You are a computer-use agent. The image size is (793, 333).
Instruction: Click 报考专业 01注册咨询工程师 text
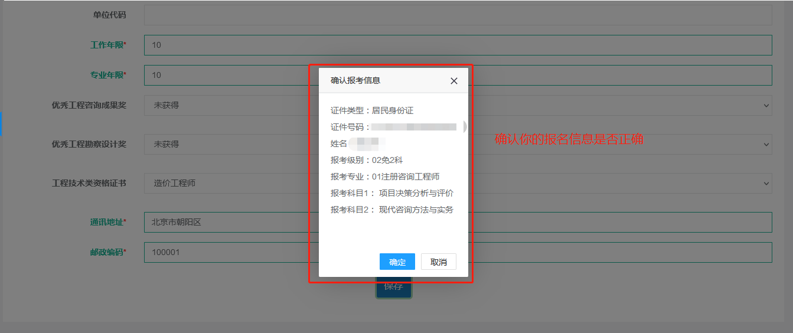(x=385, y=177)
